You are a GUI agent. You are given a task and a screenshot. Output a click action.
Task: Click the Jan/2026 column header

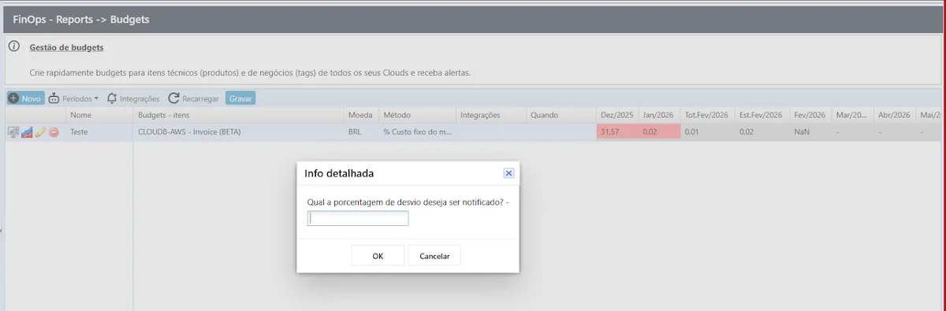(x=659, y=115)
